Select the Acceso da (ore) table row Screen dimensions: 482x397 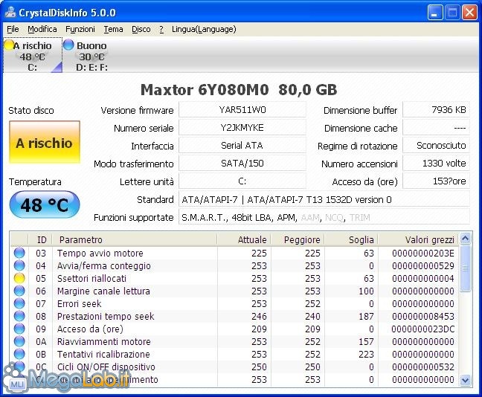coord(234,329)
